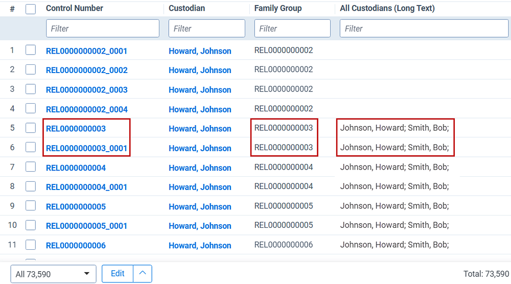Select the checkbox for row REL0000000003
This screenshot has height=284, width=511.
31,128
